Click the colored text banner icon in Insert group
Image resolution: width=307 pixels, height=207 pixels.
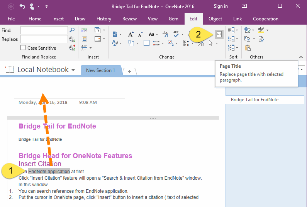[84, 30]
